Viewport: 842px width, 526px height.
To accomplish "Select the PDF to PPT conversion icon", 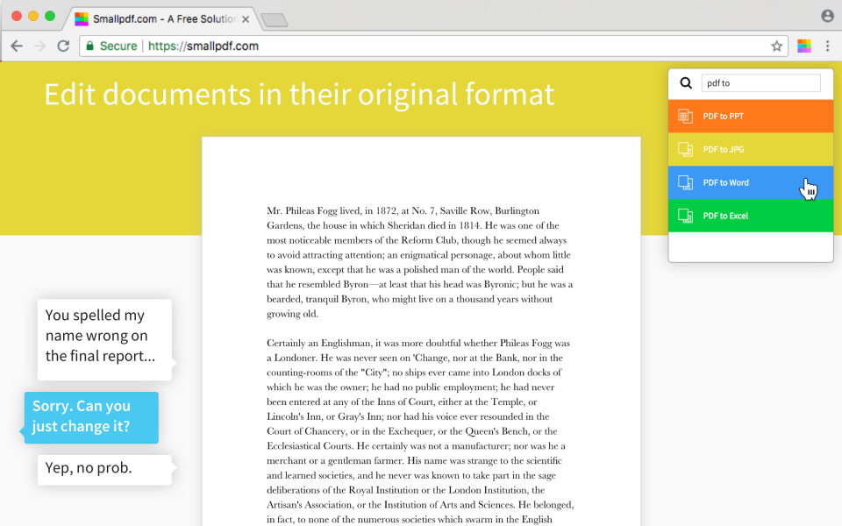I will point(685,116).
